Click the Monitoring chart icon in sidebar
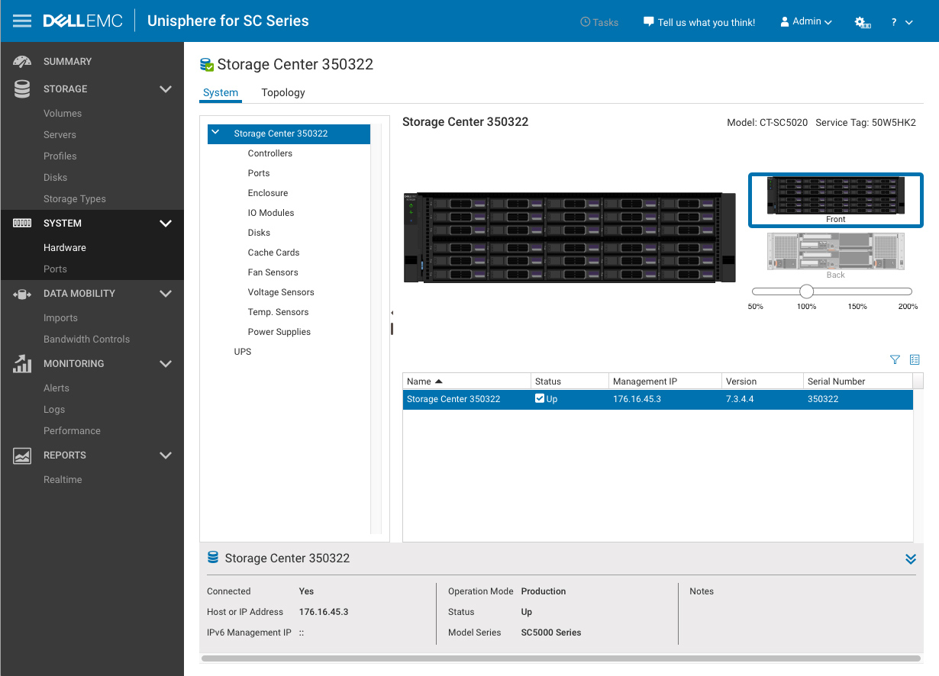Viewport: 939px width, 676px height. coord(22,364)
